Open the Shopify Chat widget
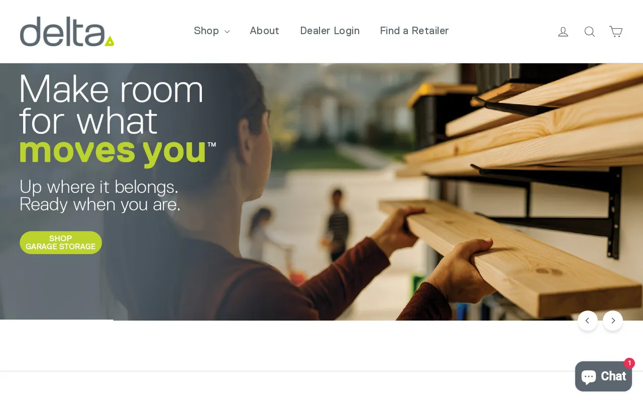This screenshot has height=402, width=643. coord(603,376)
